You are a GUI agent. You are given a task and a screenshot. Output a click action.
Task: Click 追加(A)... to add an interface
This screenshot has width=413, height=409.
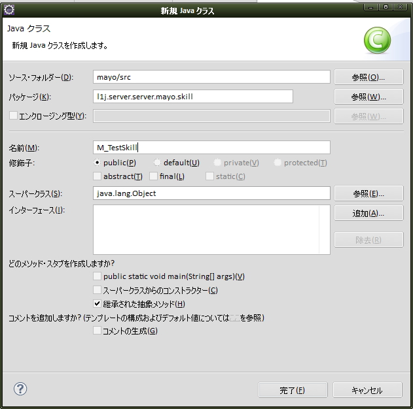[x=368, y=213]
